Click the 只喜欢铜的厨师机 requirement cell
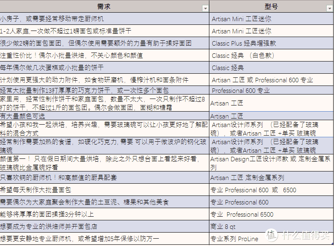 click(104, 178)
